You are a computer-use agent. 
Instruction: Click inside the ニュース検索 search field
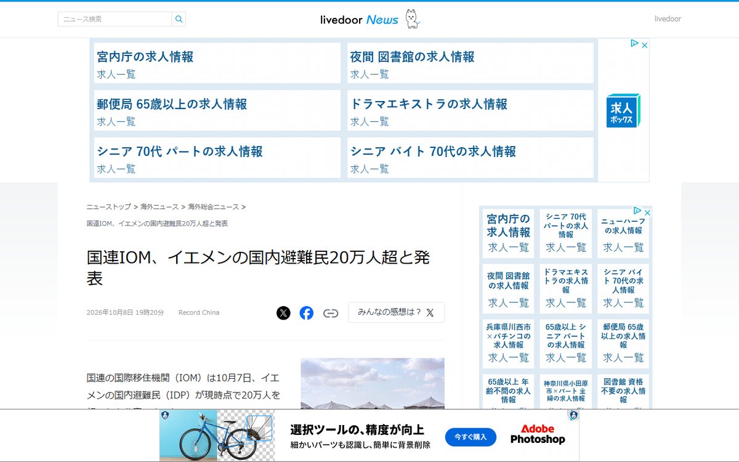coord(115,19)
